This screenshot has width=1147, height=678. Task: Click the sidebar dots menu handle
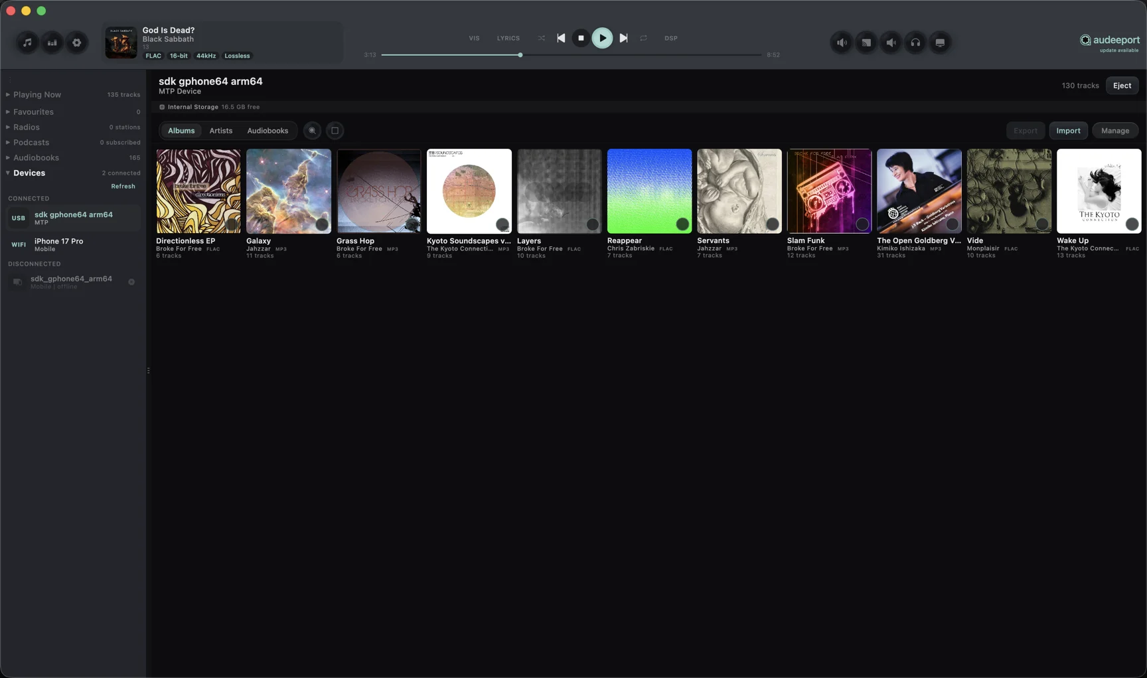pos(9,79)
